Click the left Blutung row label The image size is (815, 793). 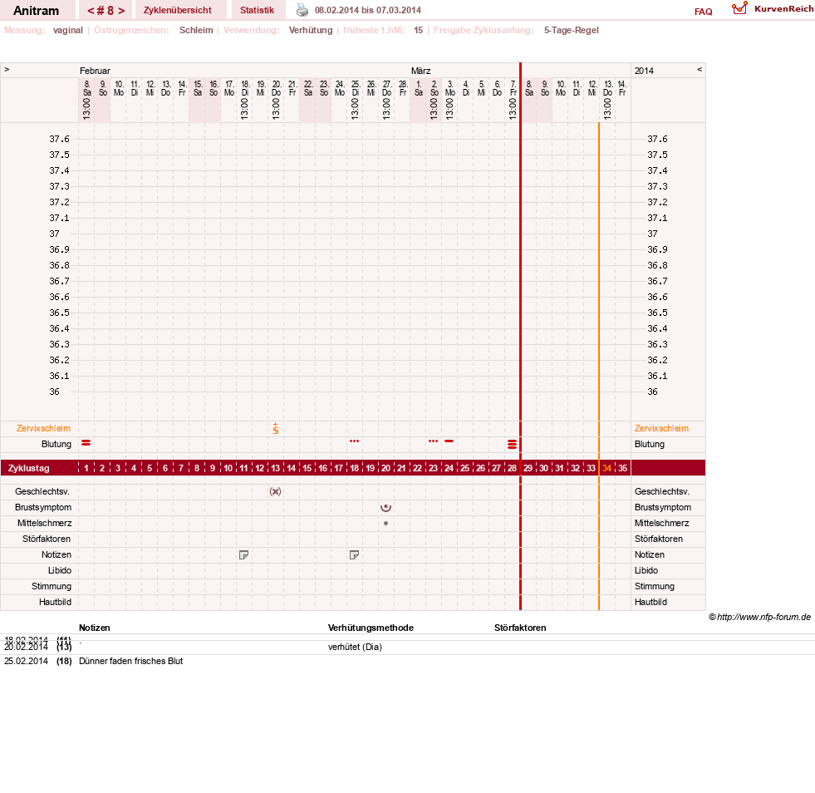pyautogui.click(x=56, y=444)
